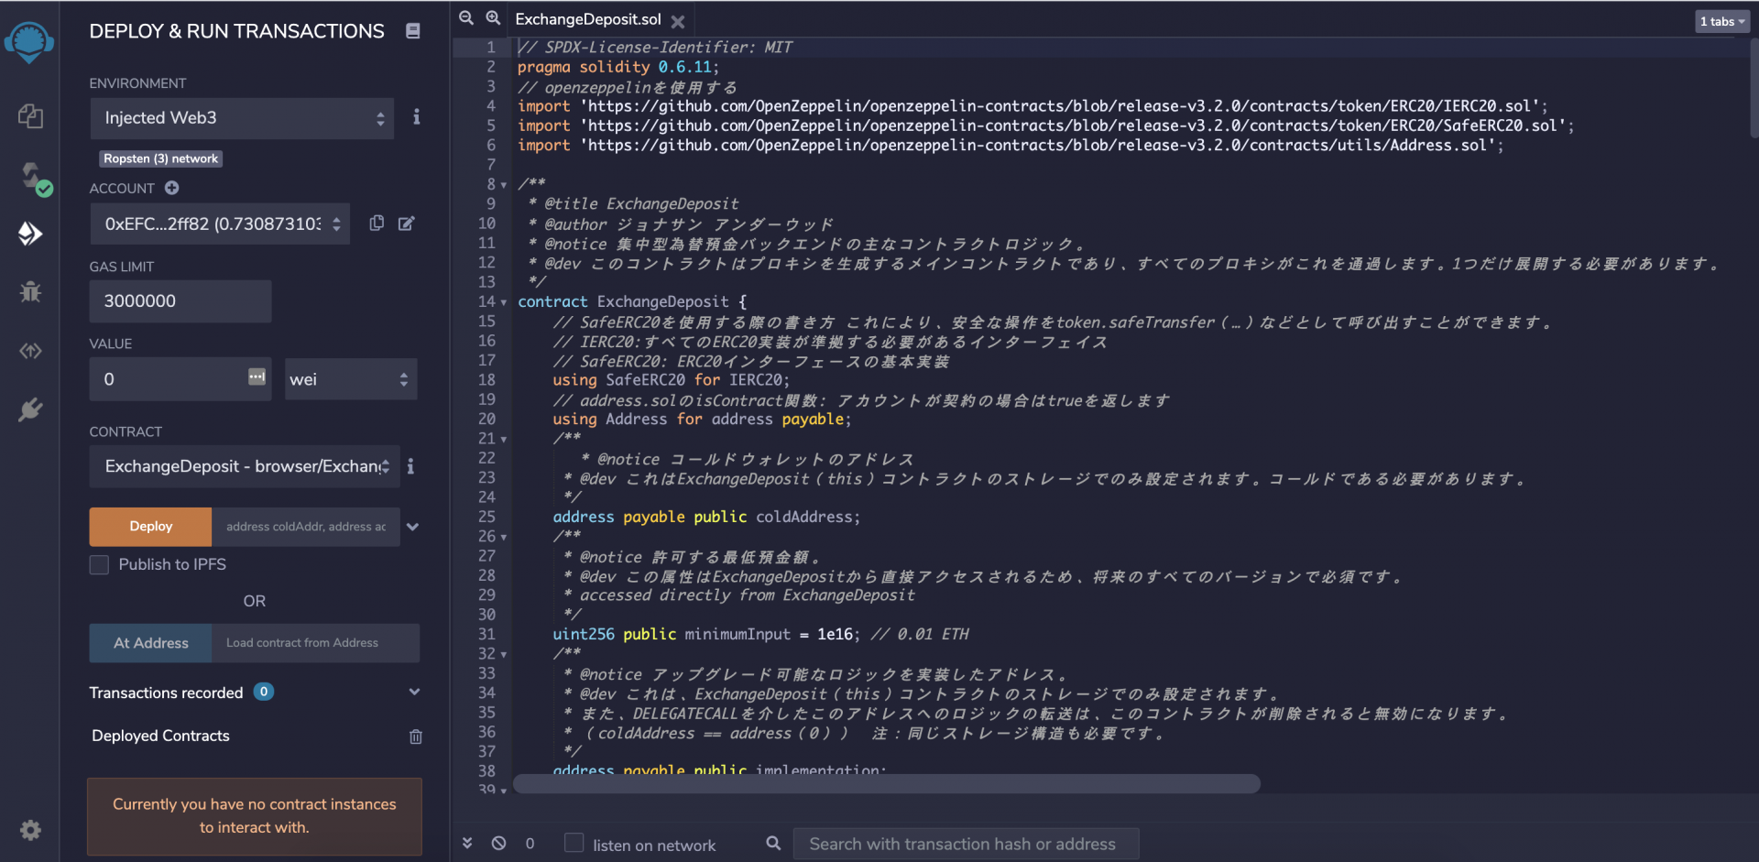Zoom in the editor font
1759x862 pixels.
pyautogui.click(x=493, y=18)
